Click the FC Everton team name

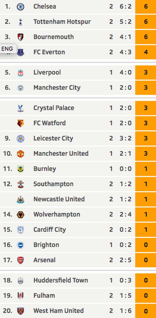point(49,52)
